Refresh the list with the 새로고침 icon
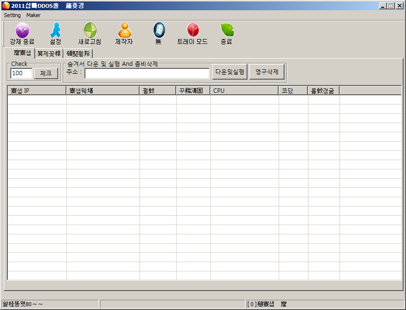The width and height of the screenshot is (406, 310). 90,31
